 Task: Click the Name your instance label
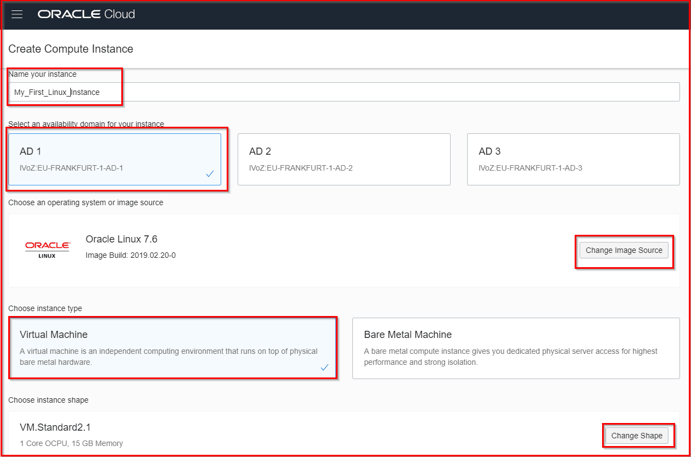click(x=42, y=74)
